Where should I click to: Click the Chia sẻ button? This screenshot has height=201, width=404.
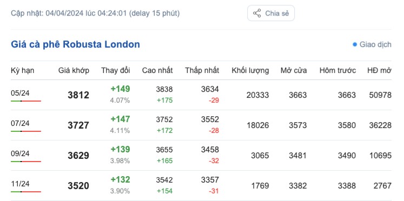(271, 13)
